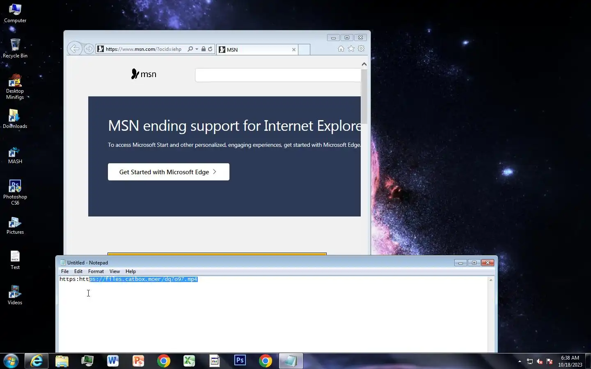Click the PowerPoint taskbar icon

tap(138, 361)
